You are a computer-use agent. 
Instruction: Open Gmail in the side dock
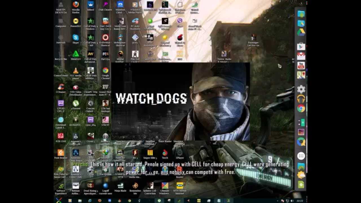tap(301, 56)
